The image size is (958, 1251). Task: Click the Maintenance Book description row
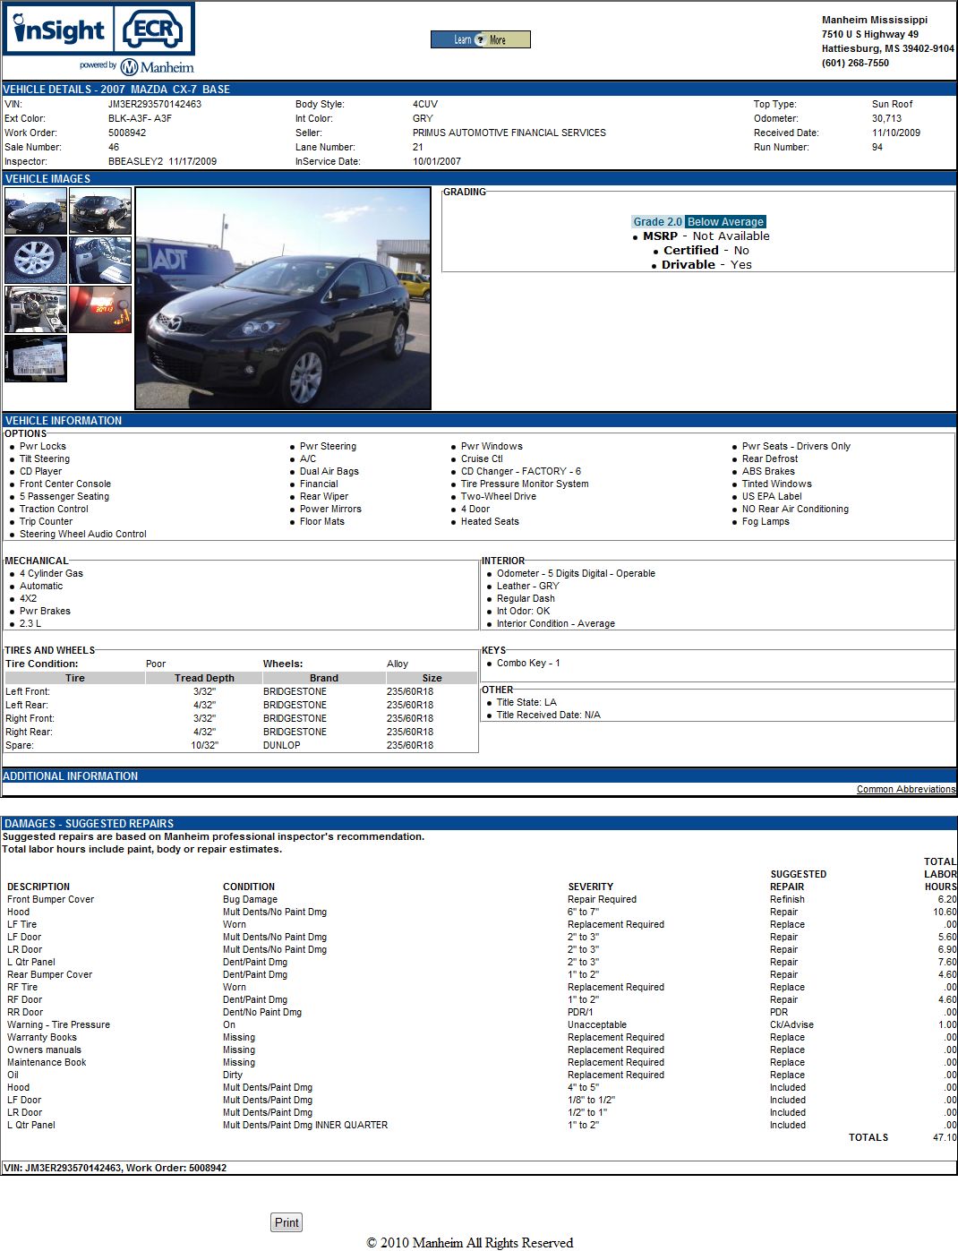(x=47, y=1062)
